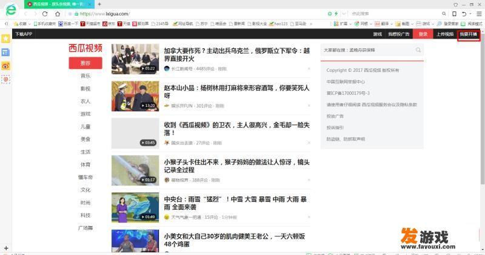Open the 网址导航 bookmark
The height and width of the screenshot is (255, 485).
(183, 24)
